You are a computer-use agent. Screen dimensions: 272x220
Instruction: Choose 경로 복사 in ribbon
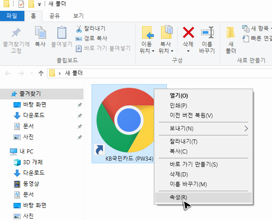pyautogui.click(x=91, y=38)
